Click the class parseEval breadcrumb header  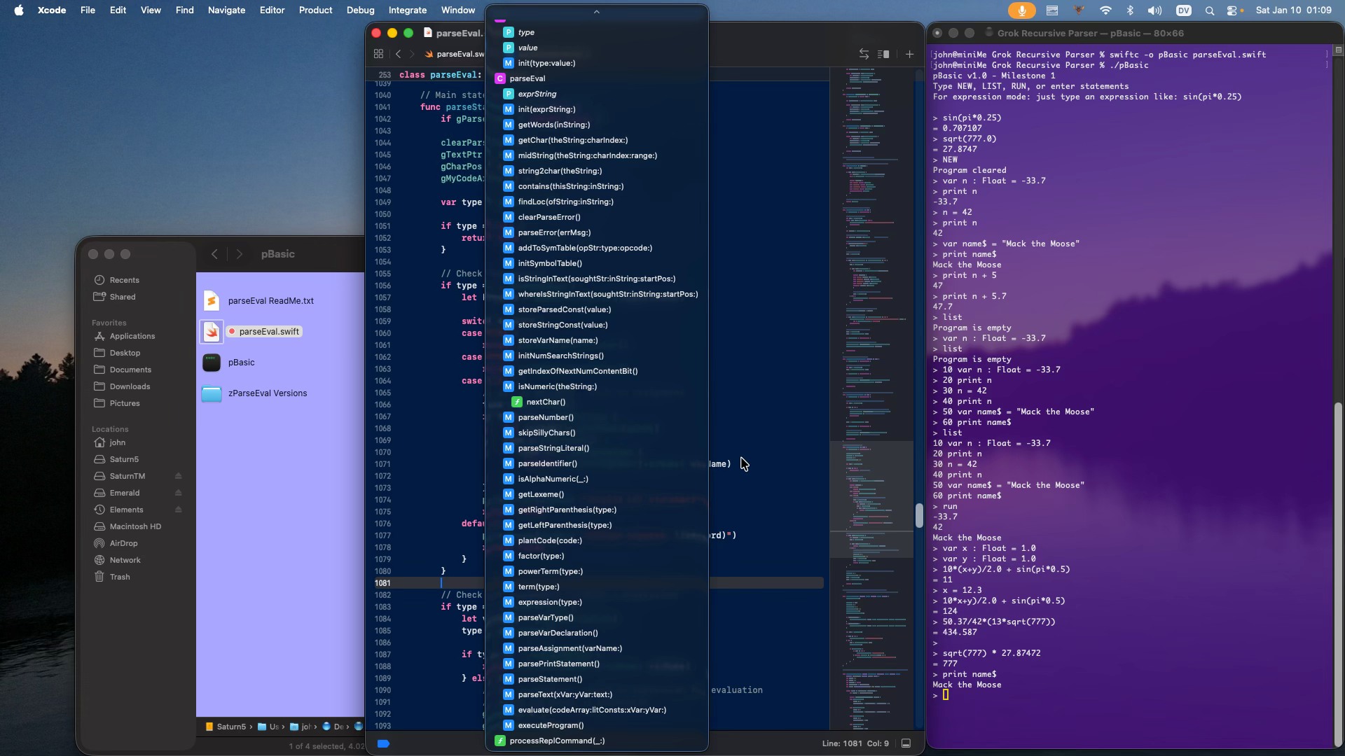tap(439, 75)
